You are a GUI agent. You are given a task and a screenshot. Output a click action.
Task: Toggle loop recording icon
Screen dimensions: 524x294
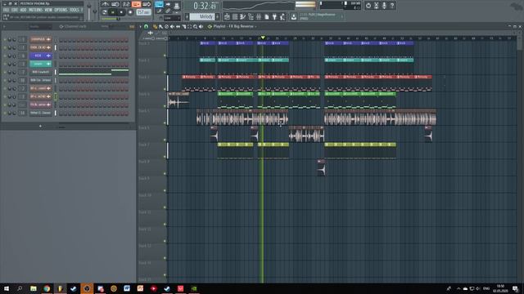[147, 4]
